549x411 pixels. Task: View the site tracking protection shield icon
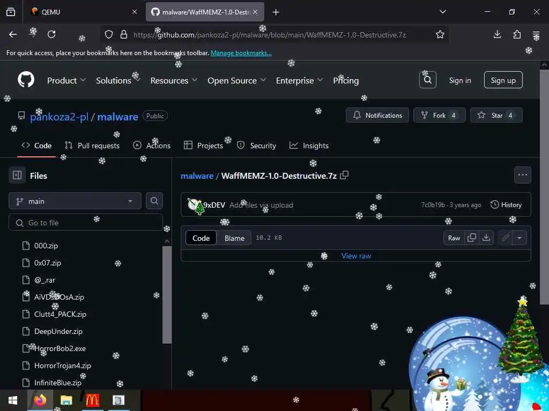pyautogui.click(x=109, y=34)
